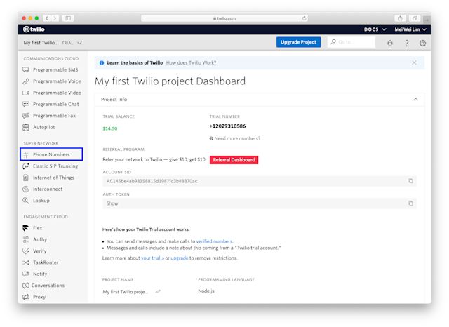Screen dimensions: 449x327
Task: Open Conversations in sidebar
Action: coord(48,285)
